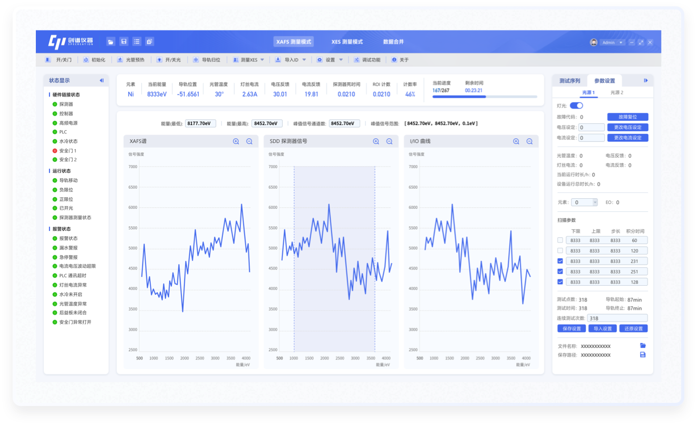Image resolution: width=697 pixels, height=425 pixels.
Task: Open the 测量XES dropdown in toolbar
Action: click(262, 60)
